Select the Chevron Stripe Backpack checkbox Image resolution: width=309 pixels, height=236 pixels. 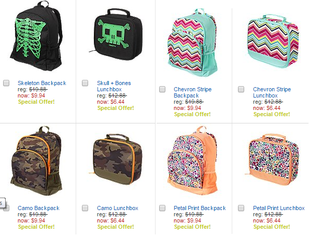[x=162, y=89]
